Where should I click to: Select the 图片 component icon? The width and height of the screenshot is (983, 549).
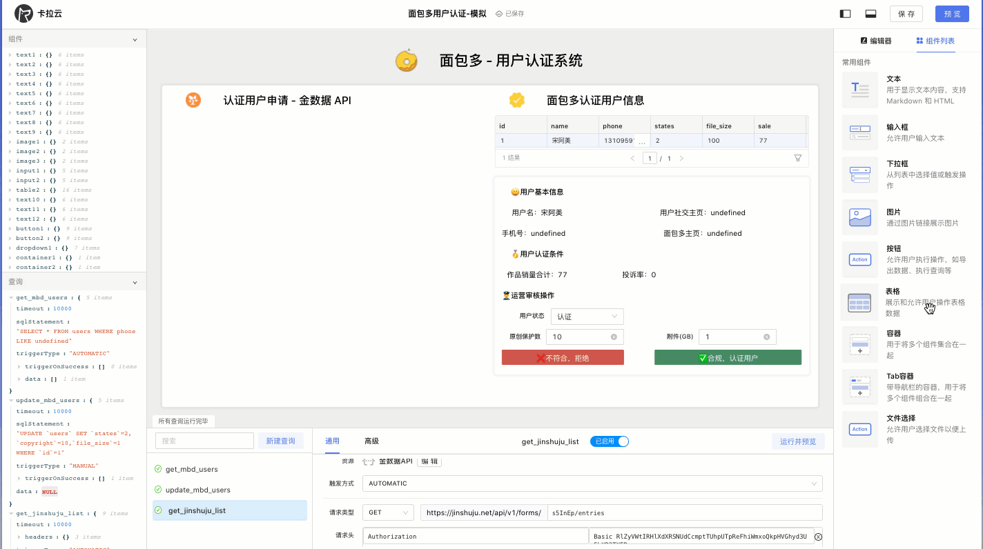point(859,217)
